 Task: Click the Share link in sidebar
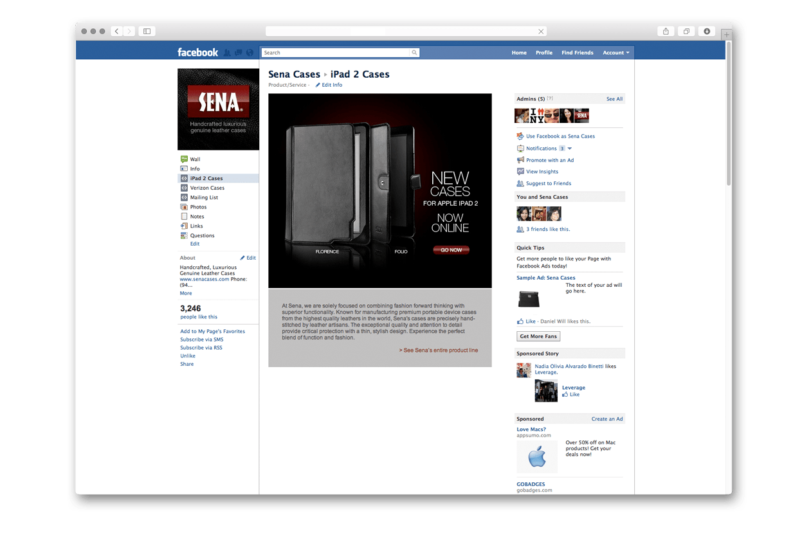[187, 364]
